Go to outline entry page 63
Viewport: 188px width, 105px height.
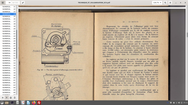point(8,85)
